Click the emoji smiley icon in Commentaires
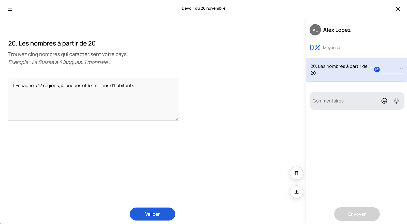This screenshot has width=407, height=224. (x=384, y=101)
